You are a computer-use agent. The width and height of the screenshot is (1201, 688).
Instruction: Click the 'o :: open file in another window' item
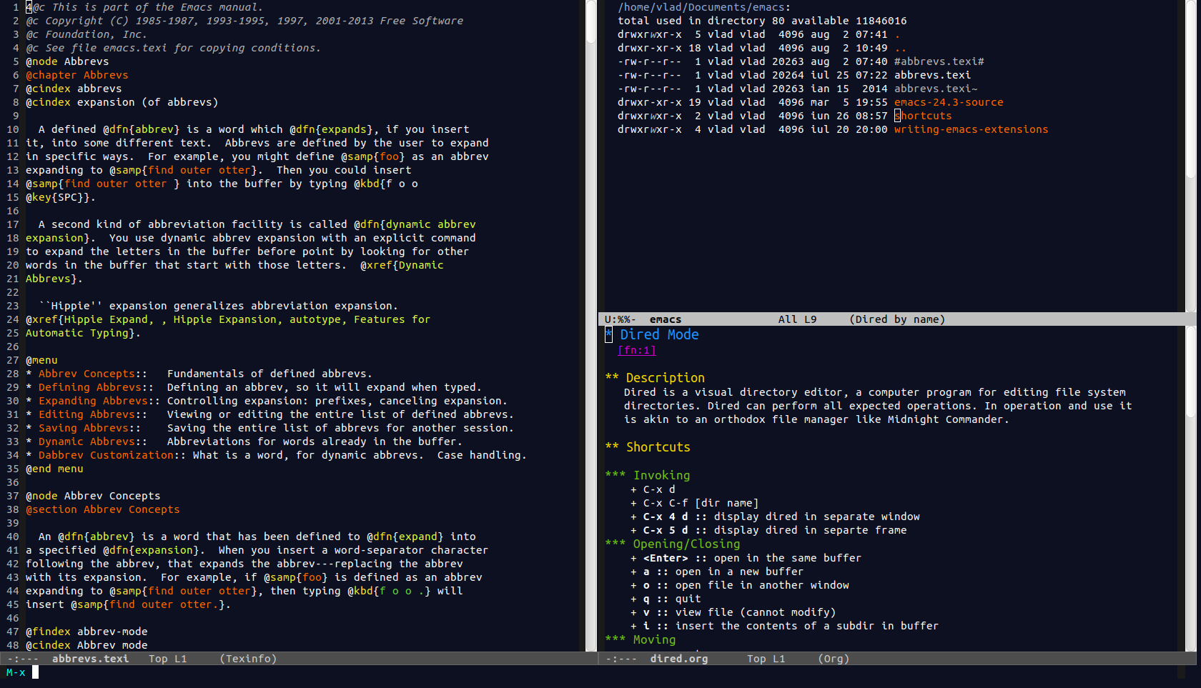pos(740,585)
